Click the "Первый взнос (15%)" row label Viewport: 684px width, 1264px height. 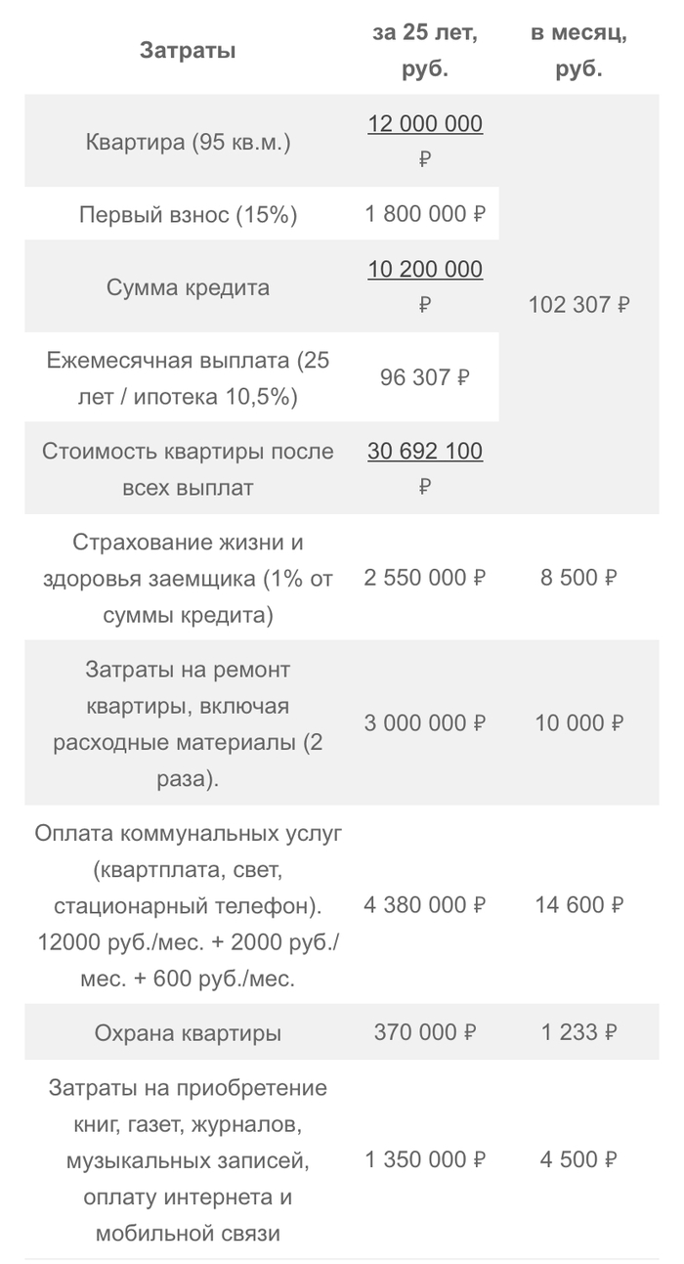[188, 215]
